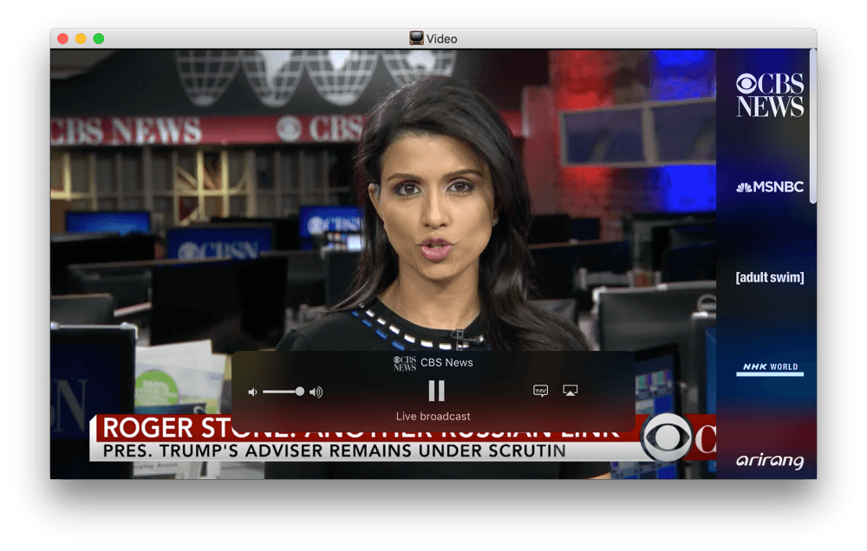Open the adult swim channel

[769, 278]
